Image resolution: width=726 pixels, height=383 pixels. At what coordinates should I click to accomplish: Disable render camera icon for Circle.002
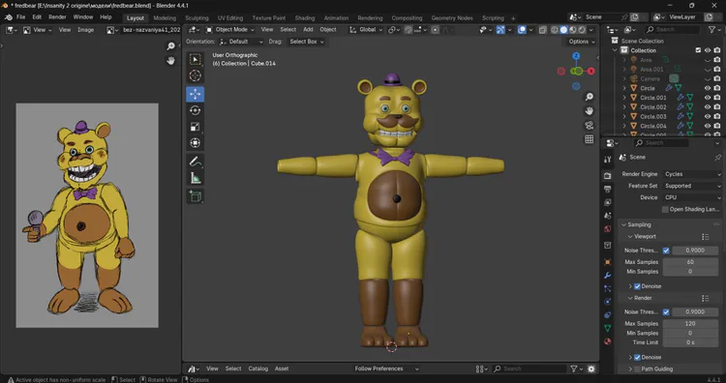click(717, 106)
